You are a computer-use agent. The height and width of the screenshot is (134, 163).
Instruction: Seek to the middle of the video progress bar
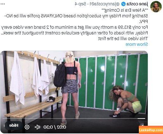pos(74,119)
